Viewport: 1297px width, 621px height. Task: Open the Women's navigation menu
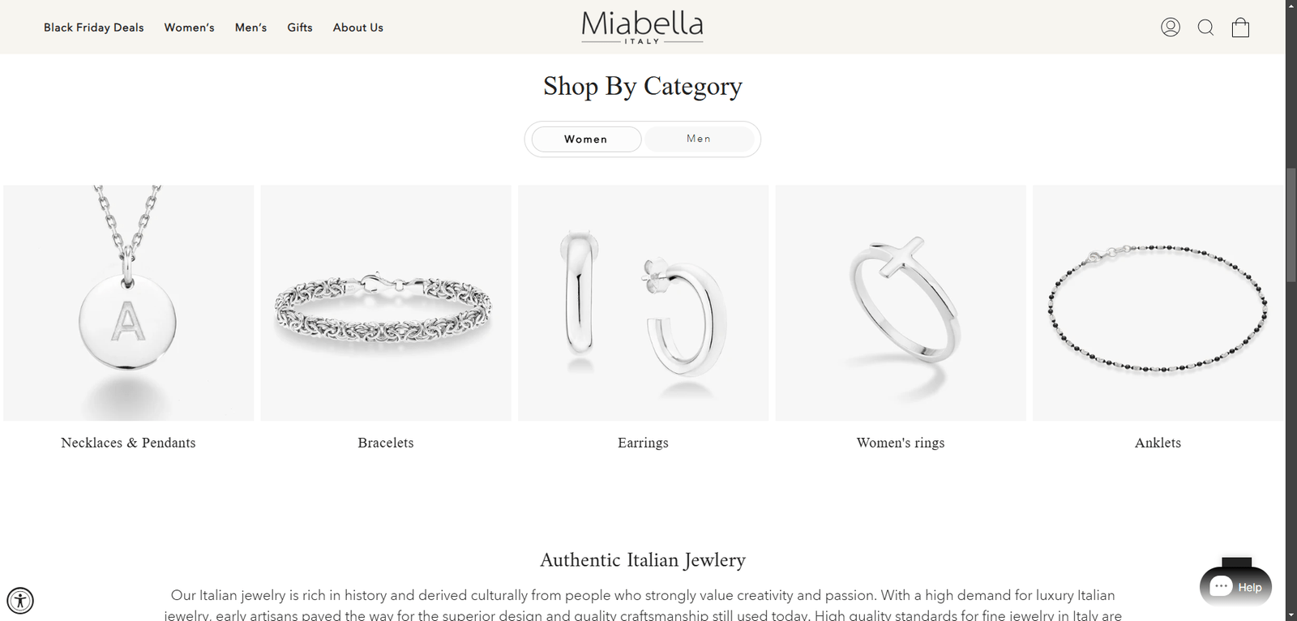(189, 27)
